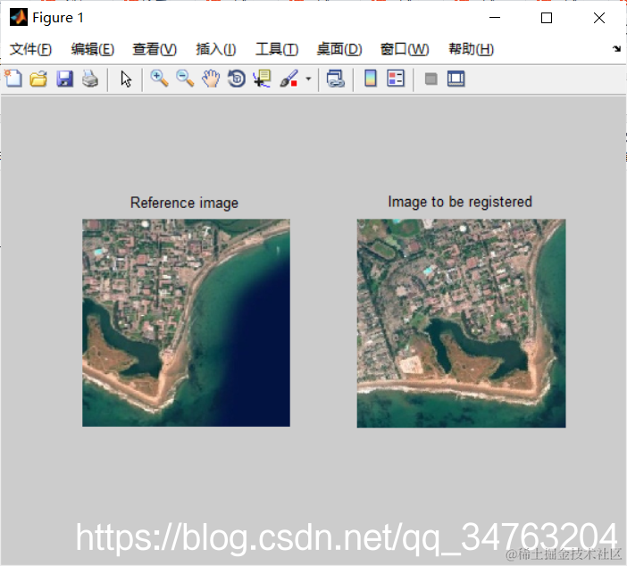This screenshot has width=627, height=566.
Task: Select the Zoom Out magnifier tool
Action: (185, 79)
